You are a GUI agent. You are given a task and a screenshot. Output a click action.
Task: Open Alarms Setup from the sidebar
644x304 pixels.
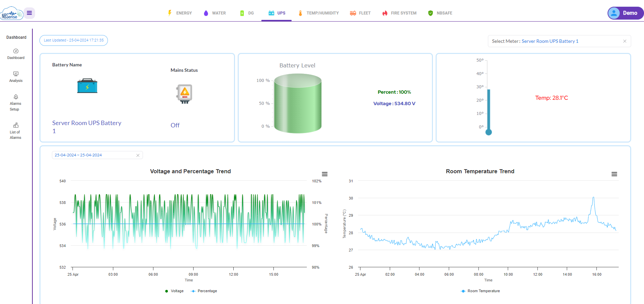point(16,103)
